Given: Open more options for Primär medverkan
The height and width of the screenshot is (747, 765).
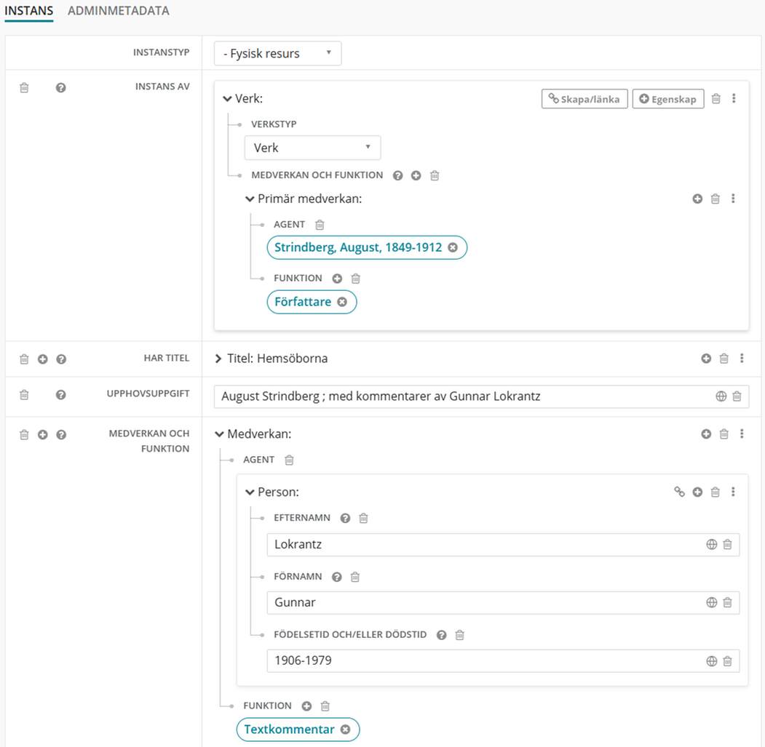Looking at the screenshot, I should 733,199.
